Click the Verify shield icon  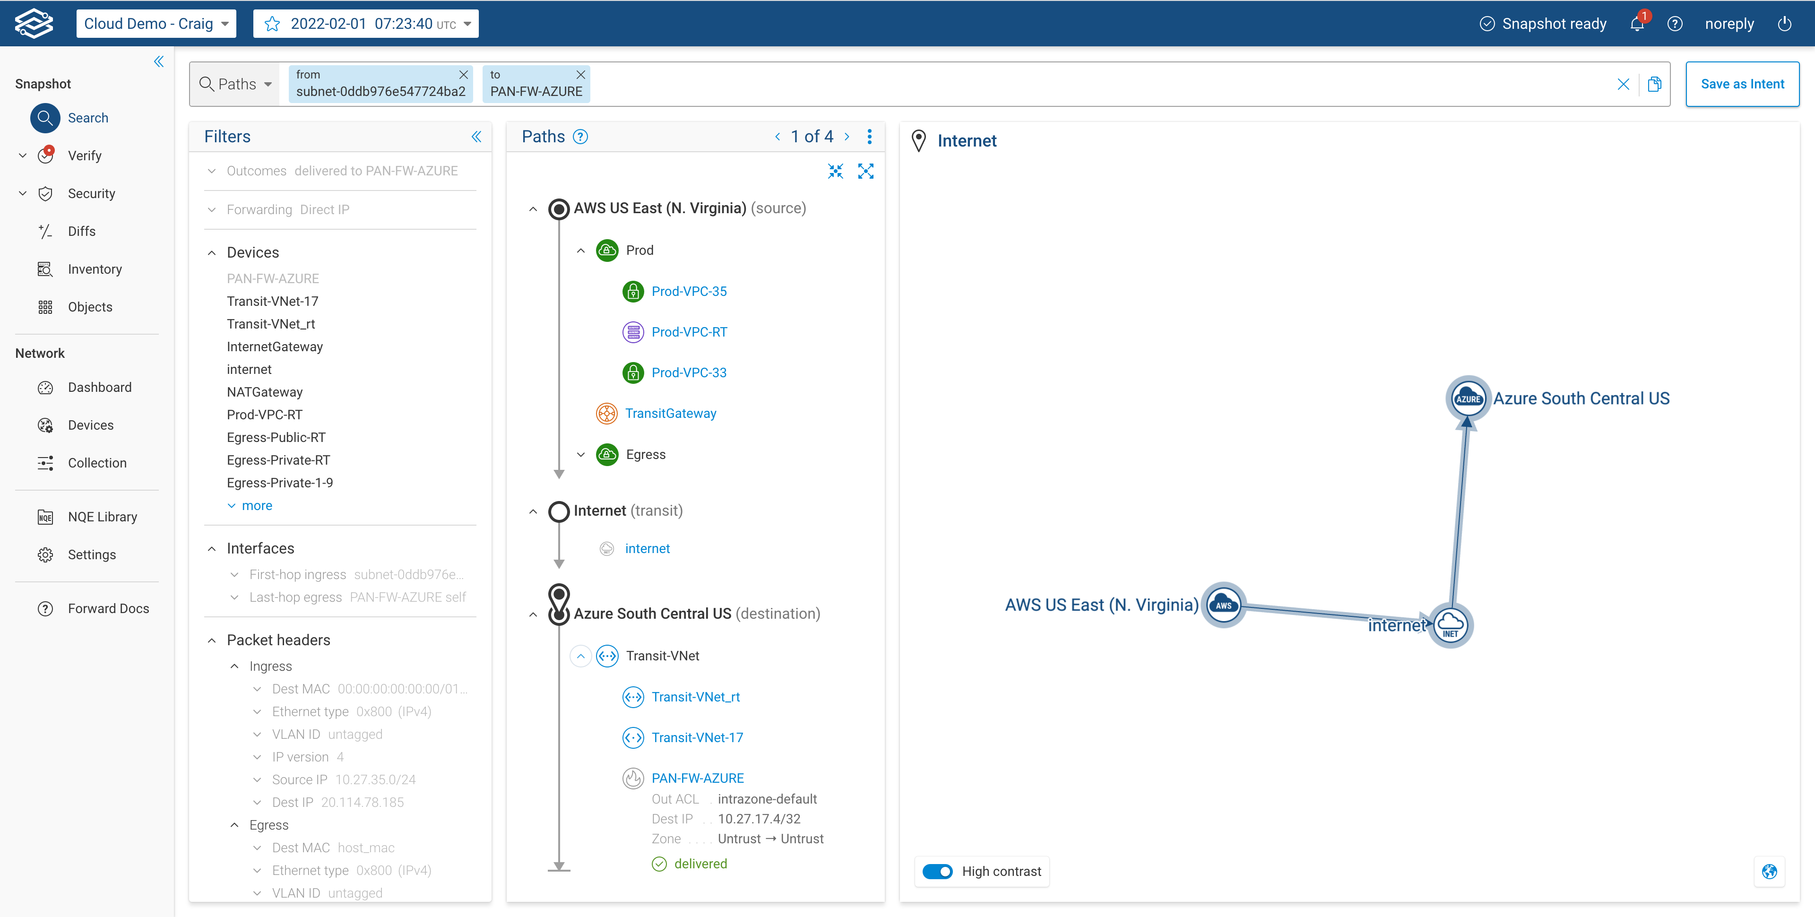45,155
